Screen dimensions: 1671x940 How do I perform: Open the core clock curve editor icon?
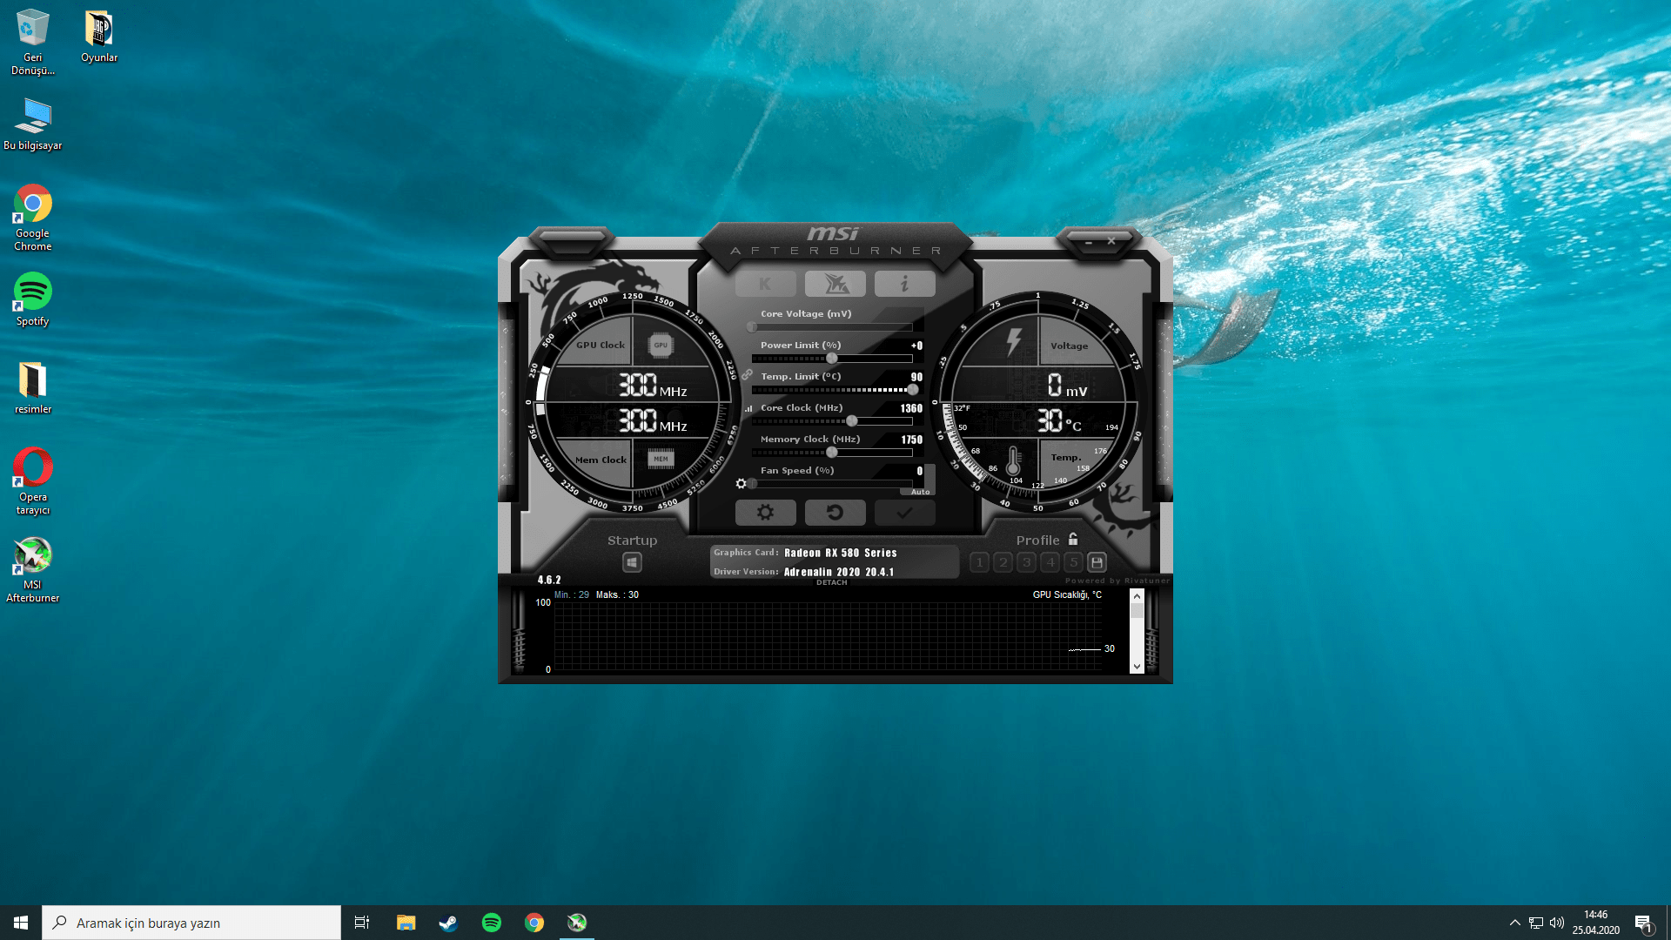[748, 408]
